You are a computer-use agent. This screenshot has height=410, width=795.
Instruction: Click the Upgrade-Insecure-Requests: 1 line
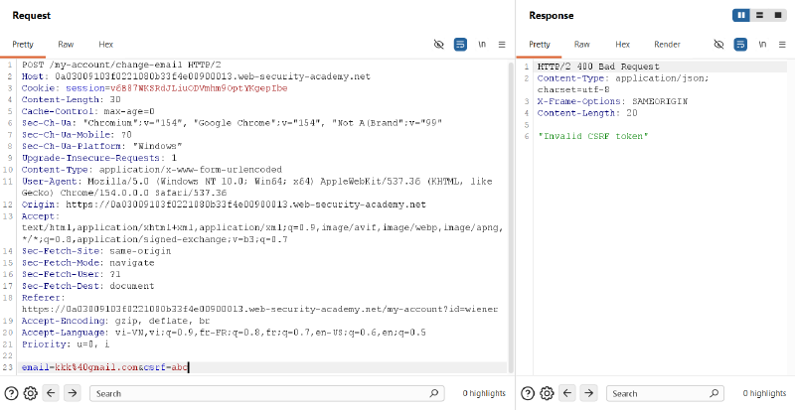pyautogui.click(x=99, y=158)
